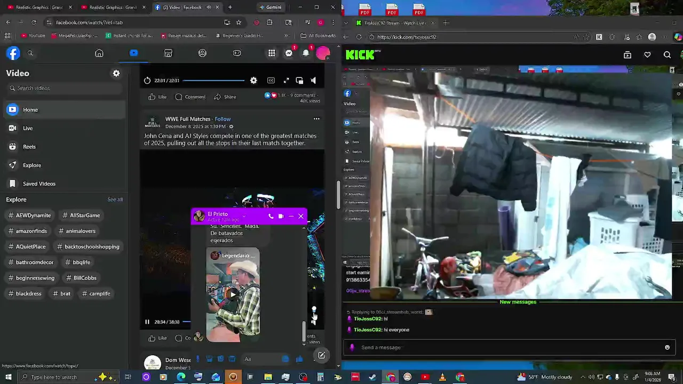This screenshot has height=384, width=683.
Task: Expand 22:31 video to fullscreen
Action: coord(286,81)
